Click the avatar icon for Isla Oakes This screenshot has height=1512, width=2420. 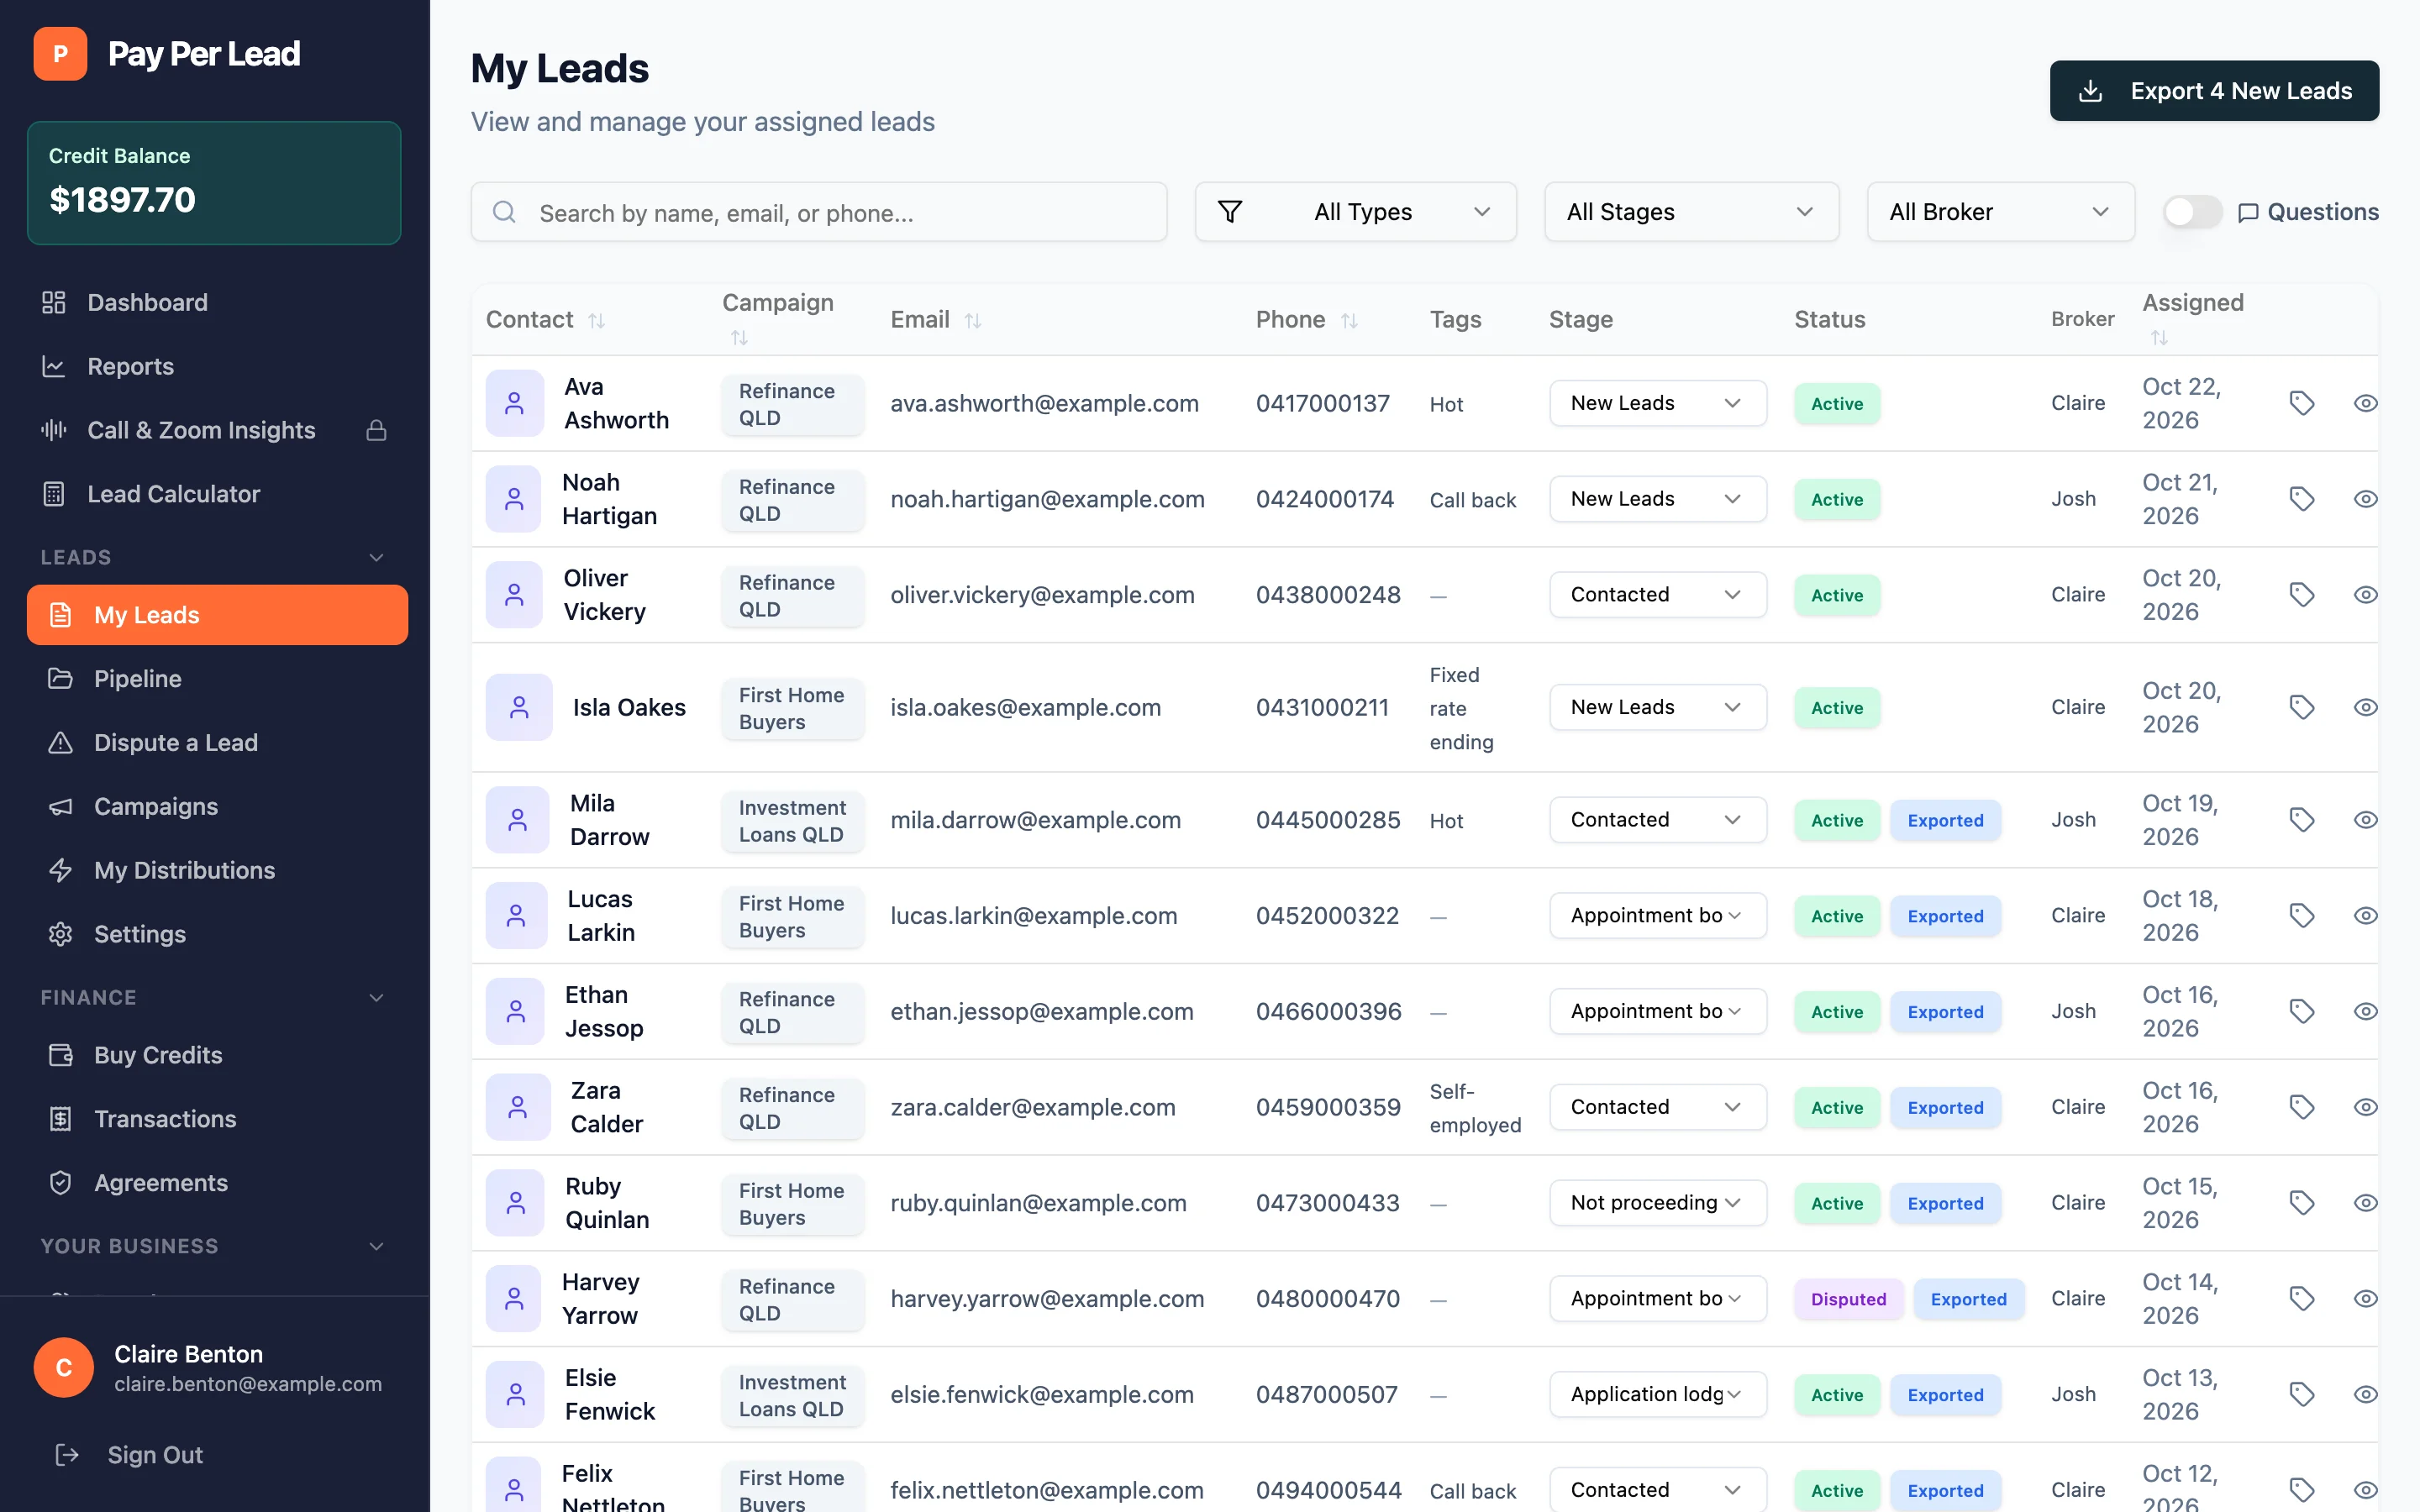(x=519, y=707)
